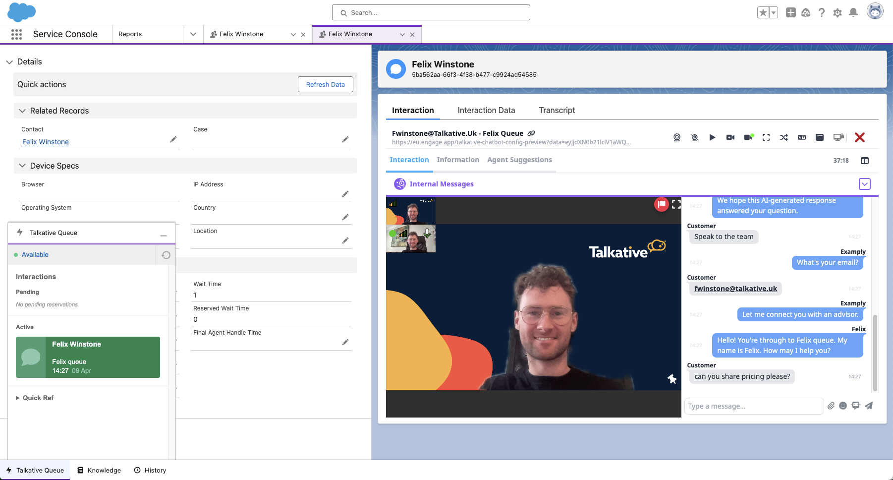Screen dimensions: 893x480
Task: Click the paper plane send icon
Action: (x=869, y=406)
